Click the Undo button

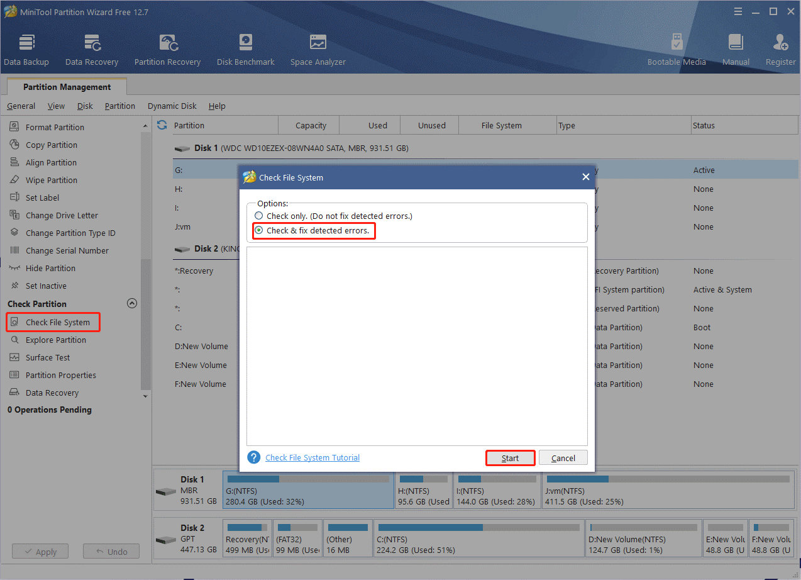click(x=111, y=552)
